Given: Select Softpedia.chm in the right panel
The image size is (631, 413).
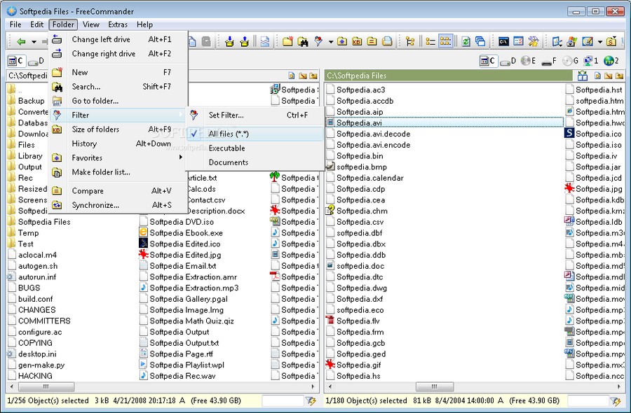Looking at the screenshot, I should (x=357, y=211).
